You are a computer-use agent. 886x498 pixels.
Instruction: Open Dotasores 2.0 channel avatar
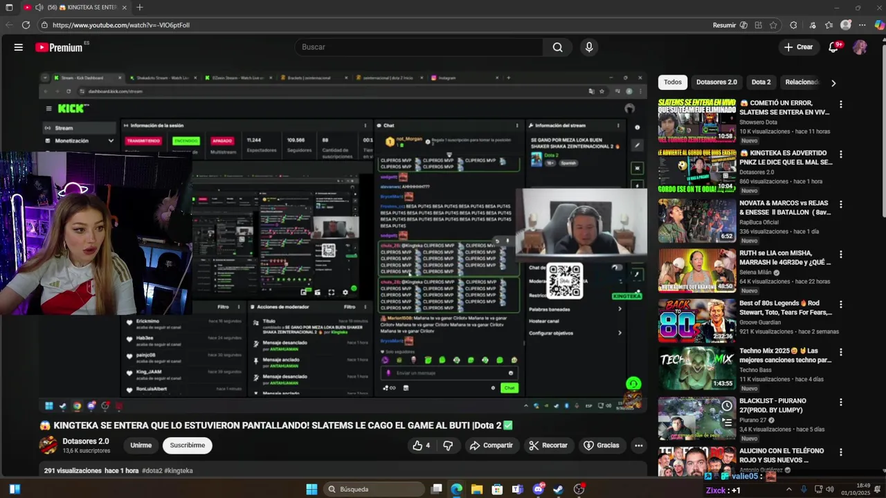pos(48,445)
